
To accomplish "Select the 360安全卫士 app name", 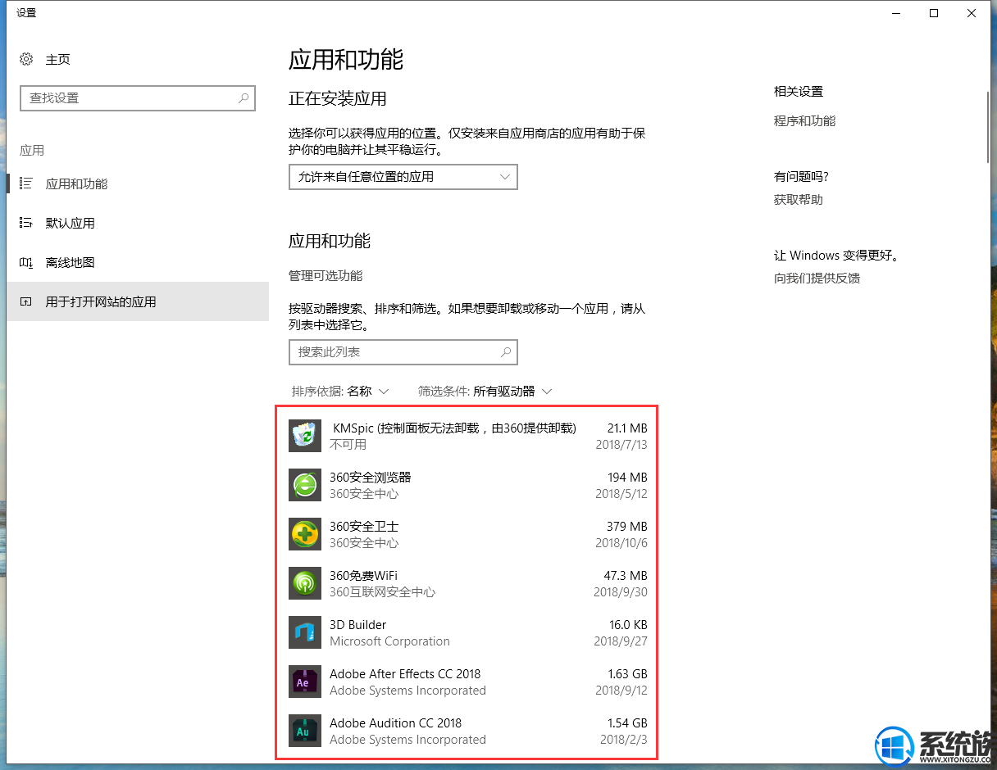I will 364,526.
